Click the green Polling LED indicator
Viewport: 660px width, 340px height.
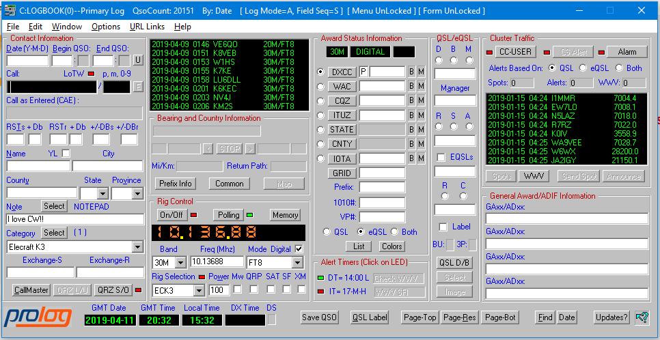pyautogui.click(x=250, y=215)
